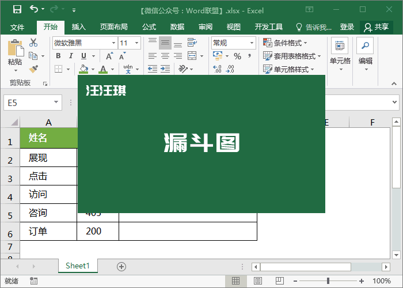
Task: Apply accounting number format
Action: (x=218, y=56)
